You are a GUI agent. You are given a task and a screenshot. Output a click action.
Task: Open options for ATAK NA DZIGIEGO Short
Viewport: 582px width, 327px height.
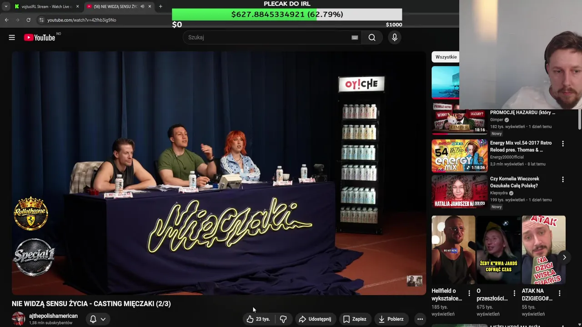pyautogui.click(x=559, y=293)
